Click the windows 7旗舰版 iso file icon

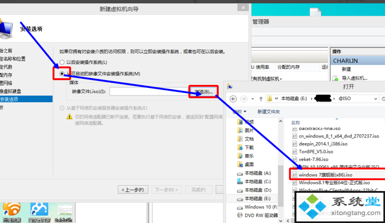(294, 175)
